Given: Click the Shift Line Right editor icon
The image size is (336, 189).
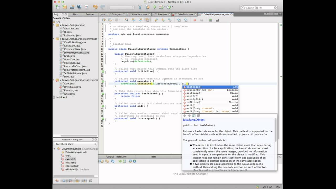Looking at the screenshot, I should point(186,20).
